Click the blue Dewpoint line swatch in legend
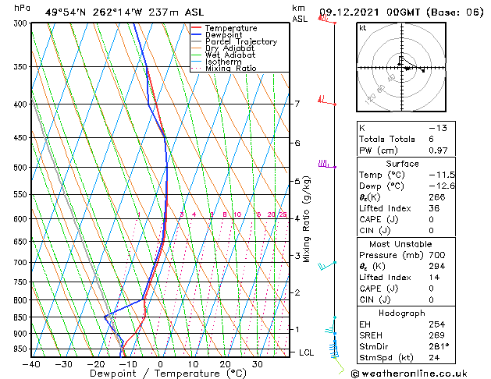This screenshot has width=491, height=379. (x=197, y=35)
